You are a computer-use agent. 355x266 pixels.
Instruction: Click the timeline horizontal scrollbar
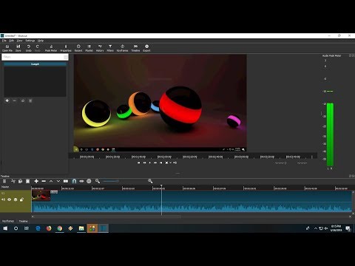[106, 216]
